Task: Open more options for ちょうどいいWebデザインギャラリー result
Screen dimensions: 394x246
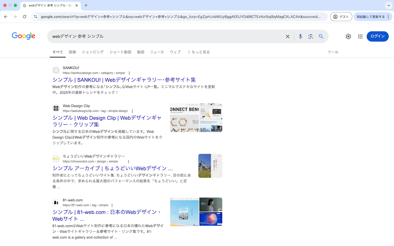Action: tap(129, 161)
